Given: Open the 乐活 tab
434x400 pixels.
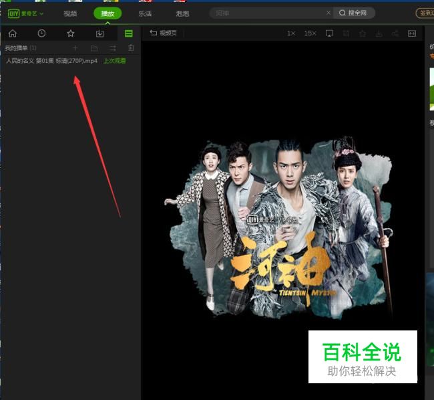Looking at the screenshot, I should tap(145, 13).
